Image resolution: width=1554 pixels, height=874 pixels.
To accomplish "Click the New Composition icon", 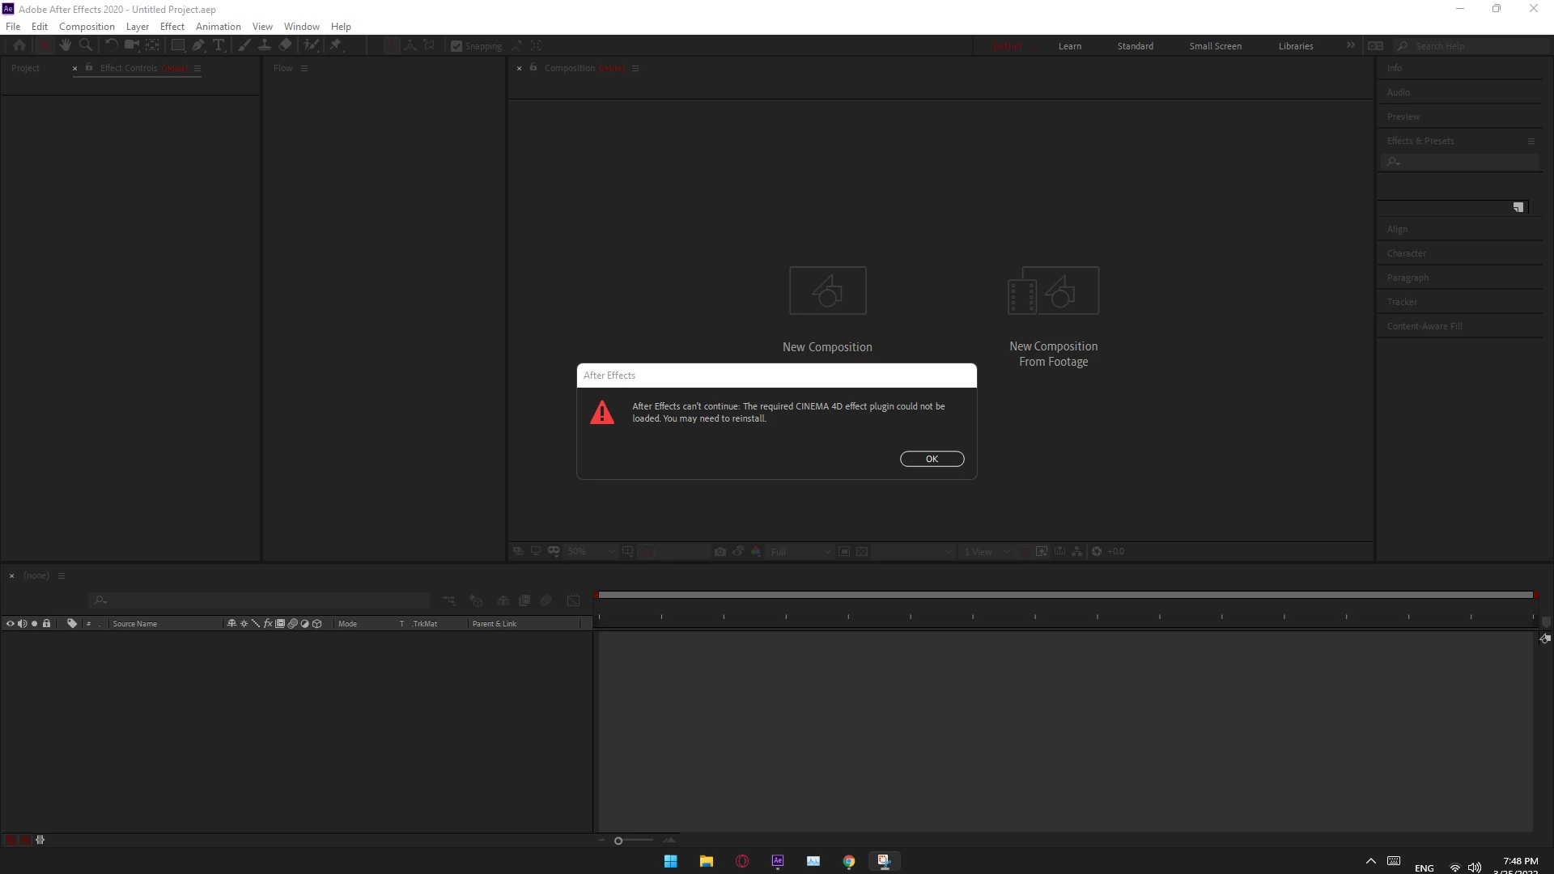I will pyautogui.click(x=827, y=291).
